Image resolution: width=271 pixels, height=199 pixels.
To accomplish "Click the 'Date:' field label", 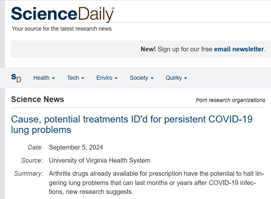I will pyautogui.click(x=35, y=147).
